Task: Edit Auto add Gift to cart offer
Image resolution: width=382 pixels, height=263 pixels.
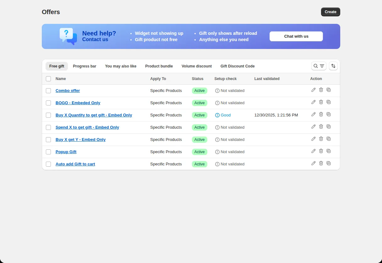Action: 313,163
